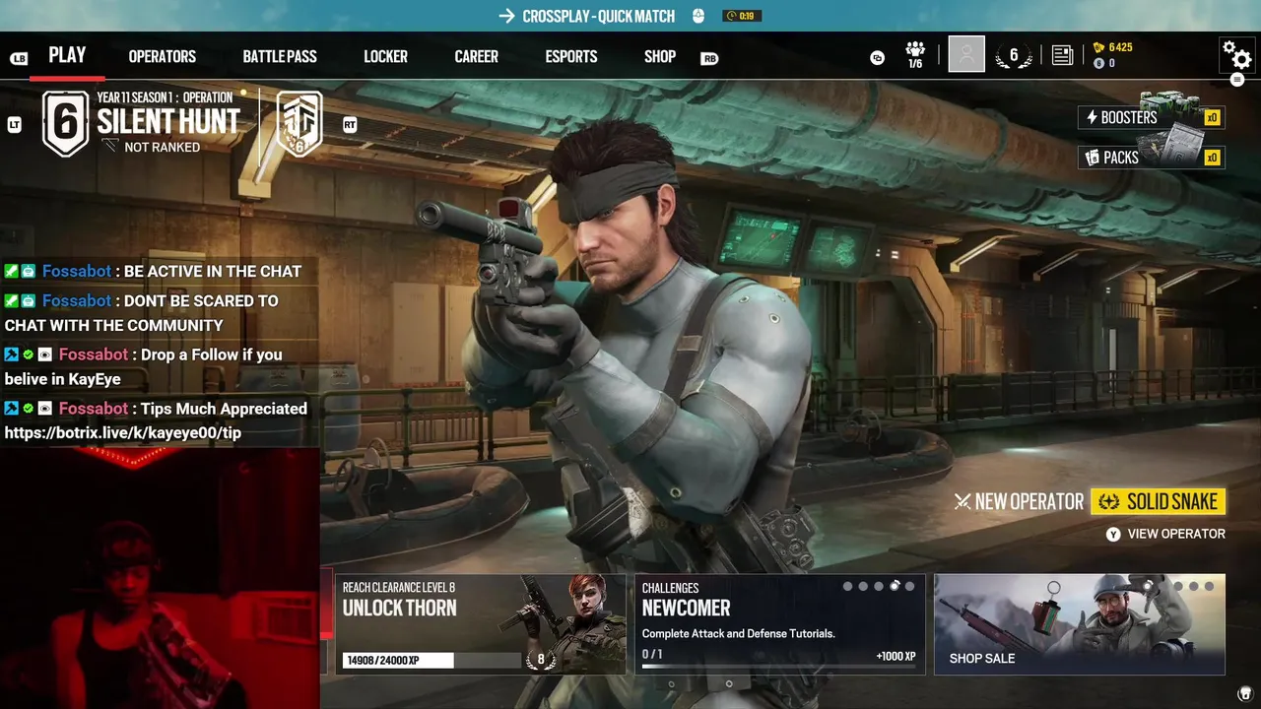Click the matchmaking timer showing 0:19
Image resolution: width=1261 pixels, height=709 pixels.
(742, 16)
